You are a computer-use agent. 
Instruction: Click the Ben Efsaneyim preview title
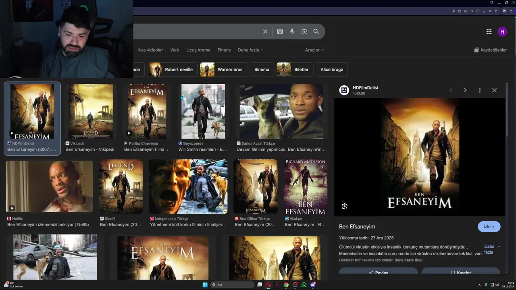click(x=357, y=227)
